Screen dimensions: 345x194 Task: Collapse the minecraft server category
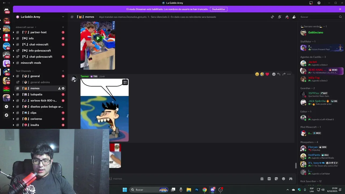pos(26,27)
